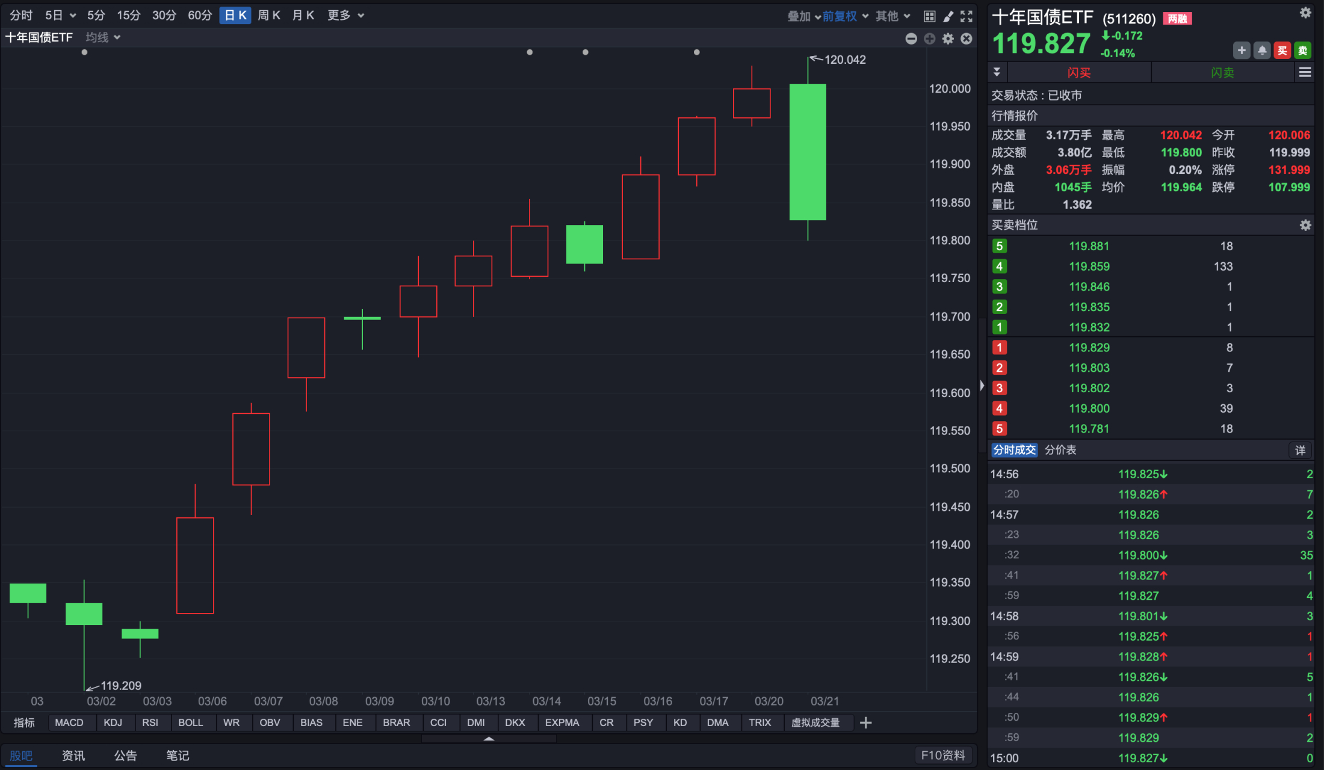Close the chart panel with the X icon

click(x=967, y=38)
